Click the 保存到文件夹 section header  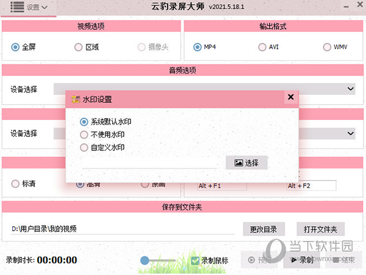coord(182,207)
